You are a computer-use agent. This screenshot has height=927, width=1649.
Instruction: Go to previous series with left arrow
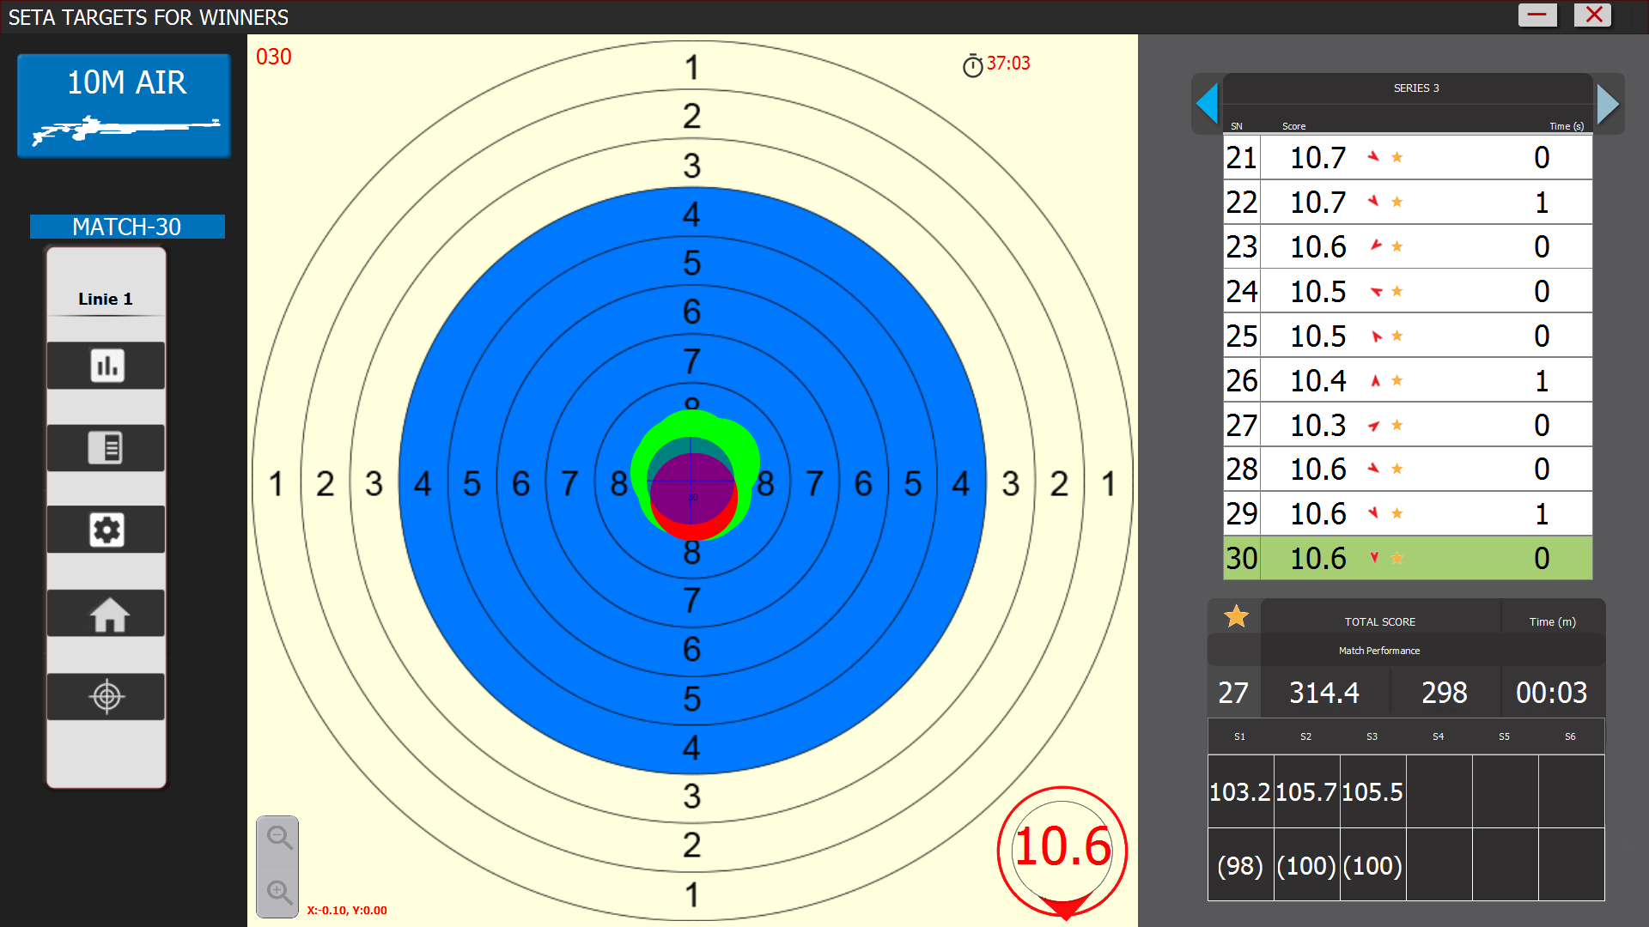click(x=1207, y=104)
